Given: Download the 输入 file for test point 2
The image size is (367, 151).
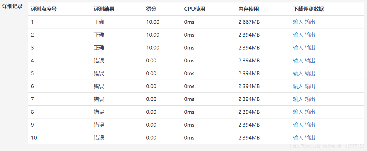Looking at the screenshot, I should [x=298, y=35].
